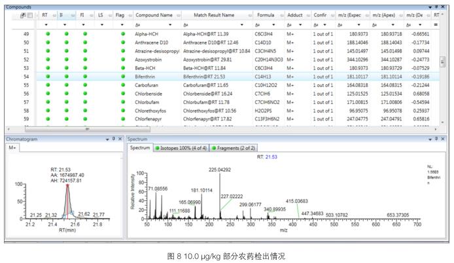Viewport: 454px width, 263px height.
Task: Switch to the Fragments (2 of 2) tab
Action: (x=232, y=148)
